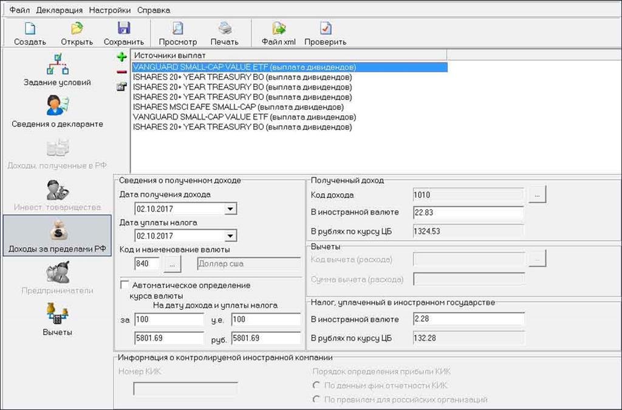This screenshot has width=622, height=410.
Task: Click the currency code lookup button
Action: tap(172, 264)
